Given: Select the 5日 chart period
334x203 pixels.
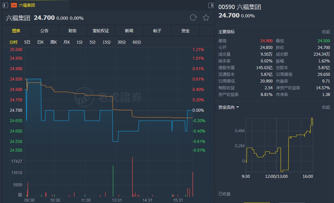Looking at the screenshot, I should coord(27,42).
